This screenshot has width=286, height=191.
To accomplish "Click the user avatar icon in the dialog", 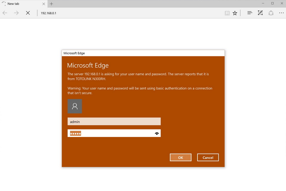I will pyautogui.click(x=75, y=106).
